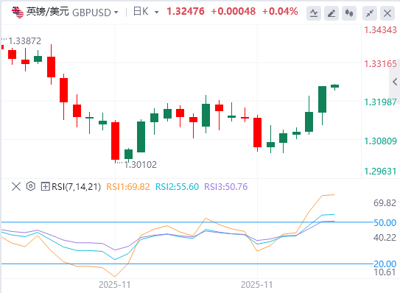Select the pencil drawing tool icon
This screenshot has width=400, height=293.
coord(331,13)
